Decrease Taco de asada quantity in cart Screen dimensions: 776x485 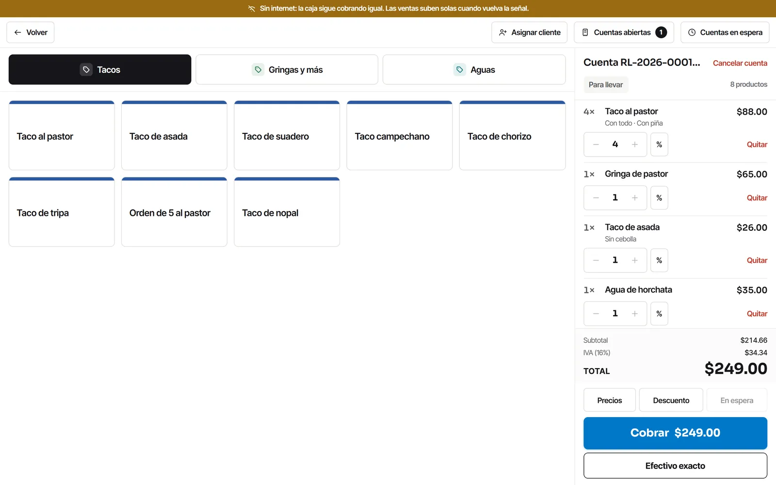596,260
